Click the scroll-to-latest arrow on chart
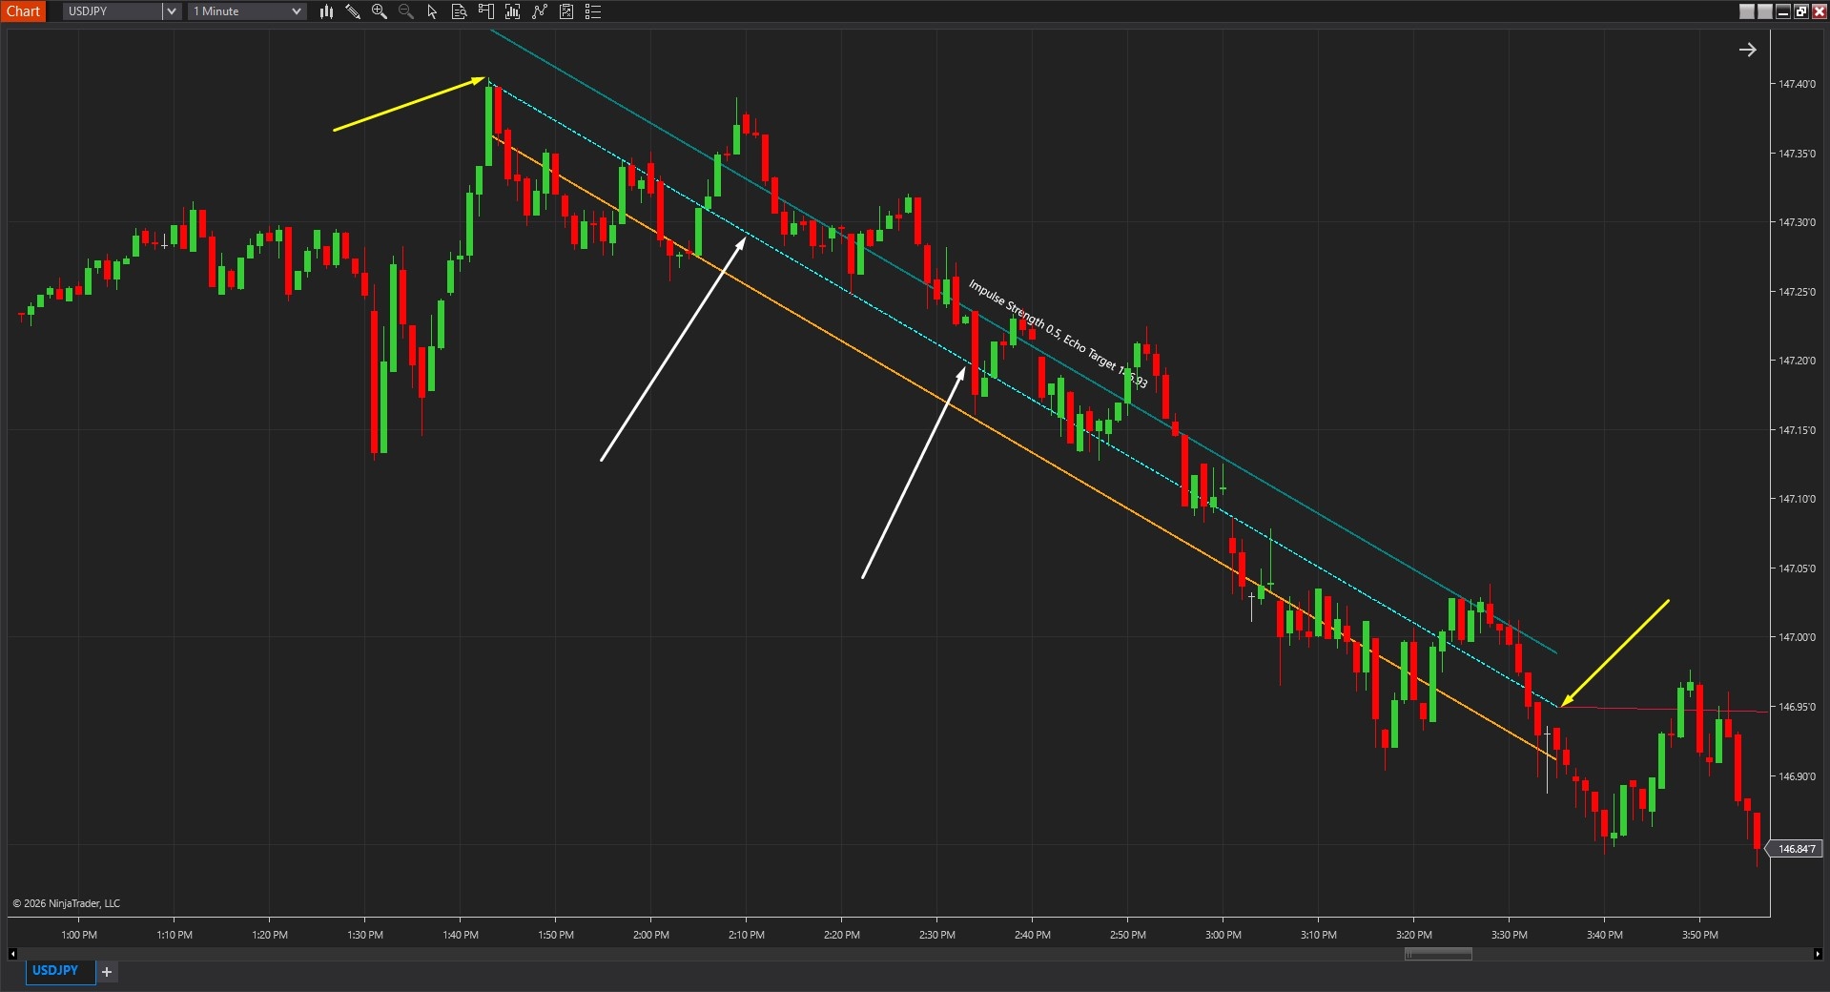The width and height of the screenshot is (1830, 992). [x=1747, y=50]
